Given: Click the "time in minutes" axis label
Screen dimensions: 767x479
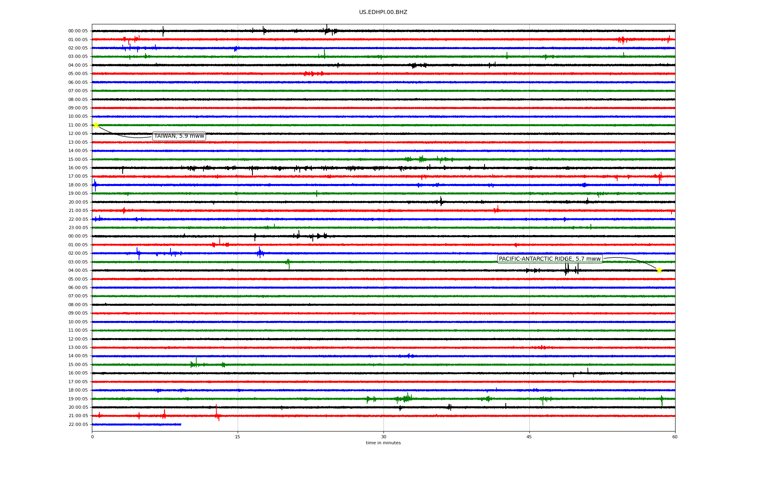Looking at the screenshot, I should [383, 443].
